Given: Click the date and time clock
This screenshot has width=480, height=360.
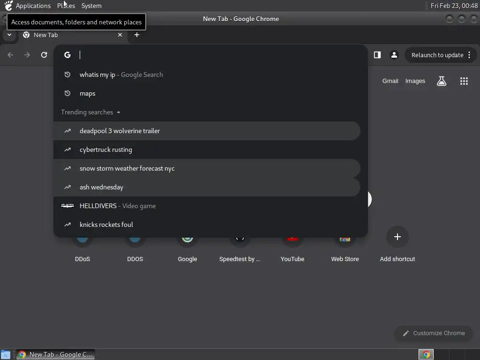Looking at the screenshot, I should tap(454, 6).
